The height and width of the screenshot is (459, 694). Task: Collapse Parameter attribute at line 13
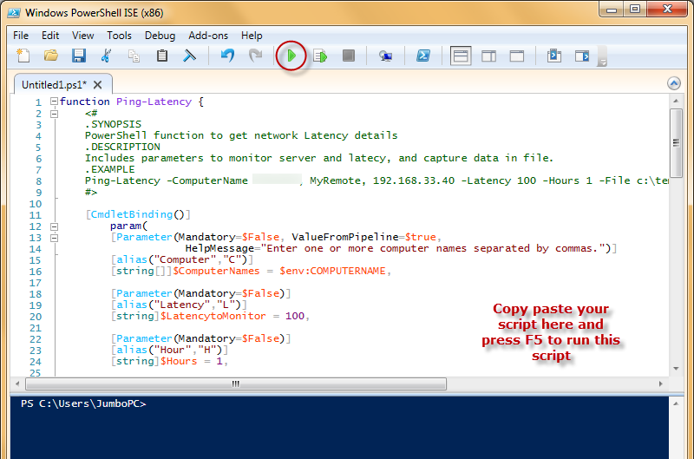pos(54,238)
